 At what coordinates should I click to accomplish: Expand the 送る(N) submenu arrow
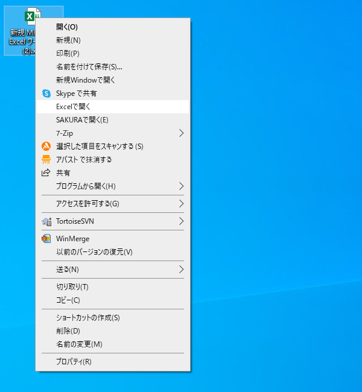(x=182, y=269)
